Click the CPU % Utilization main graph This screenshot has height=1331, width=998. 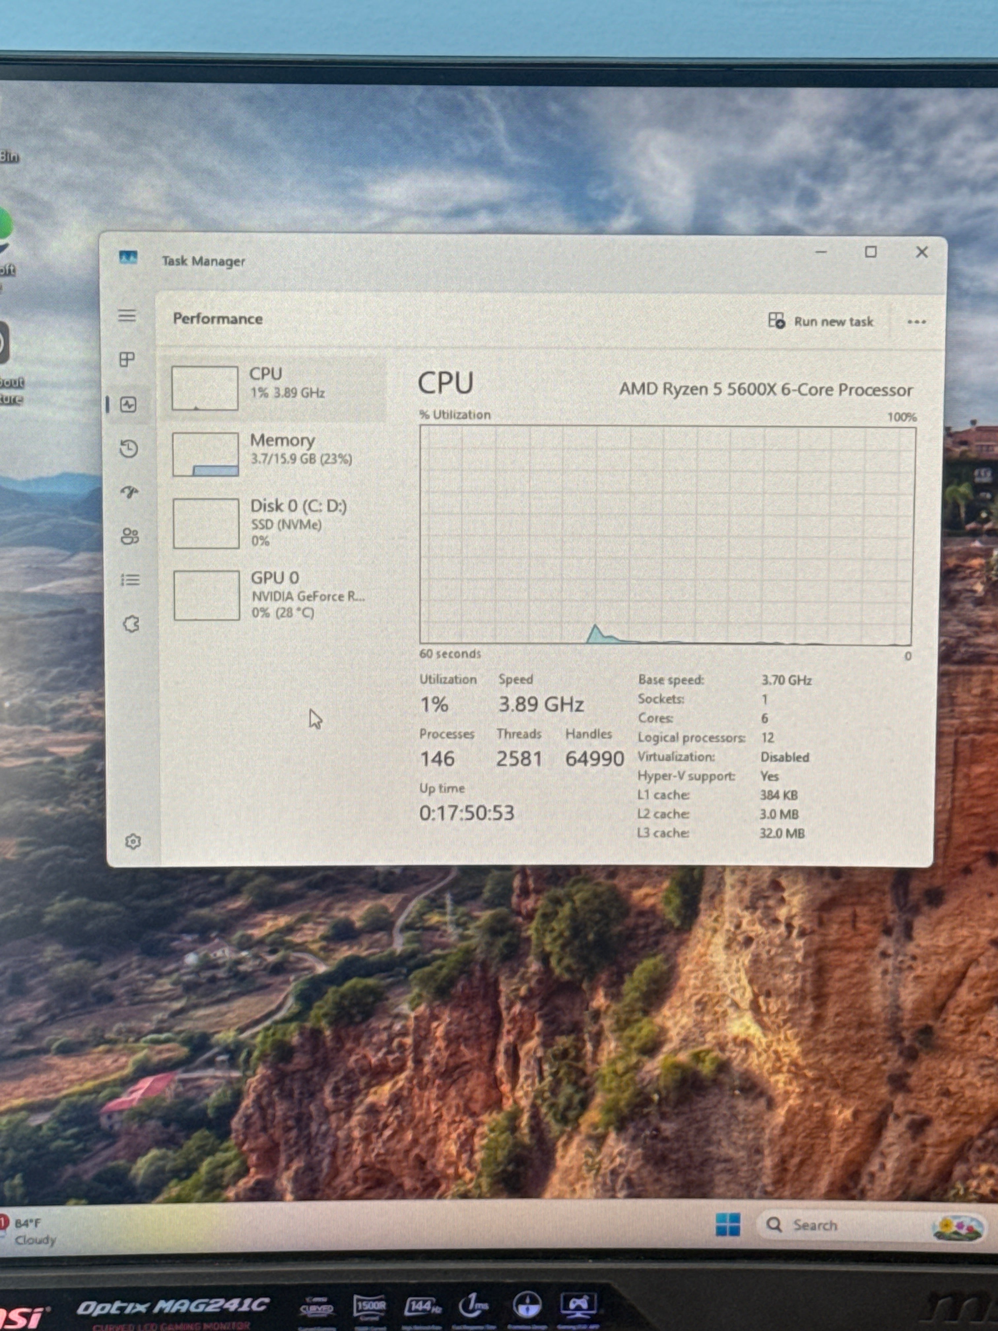tap(667, 535)
